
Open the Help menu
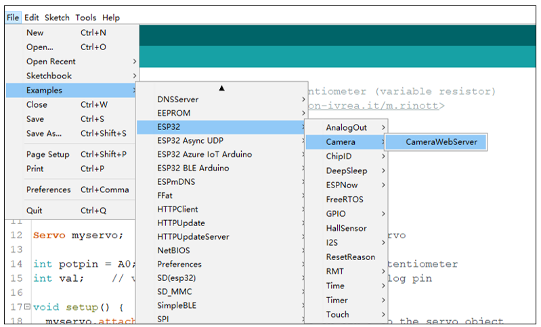click(111, 17)
